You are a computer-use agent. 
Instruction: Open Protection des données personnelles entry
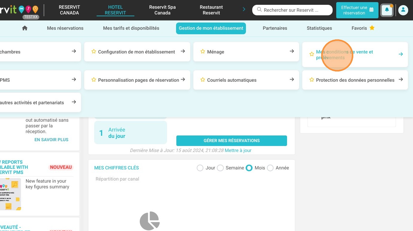[355, 80]
